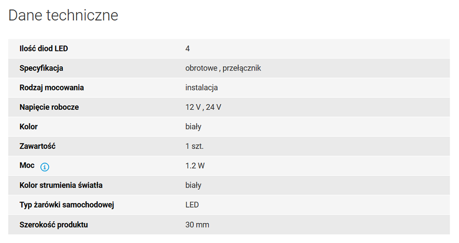Click the "Rodzaj mocowania" label
This screenshot has width=459, height=243.
(x=52, y=88)
